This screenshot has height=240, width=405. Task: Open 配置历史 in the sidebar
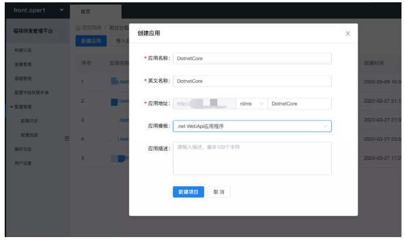click(x=29, y=121)
